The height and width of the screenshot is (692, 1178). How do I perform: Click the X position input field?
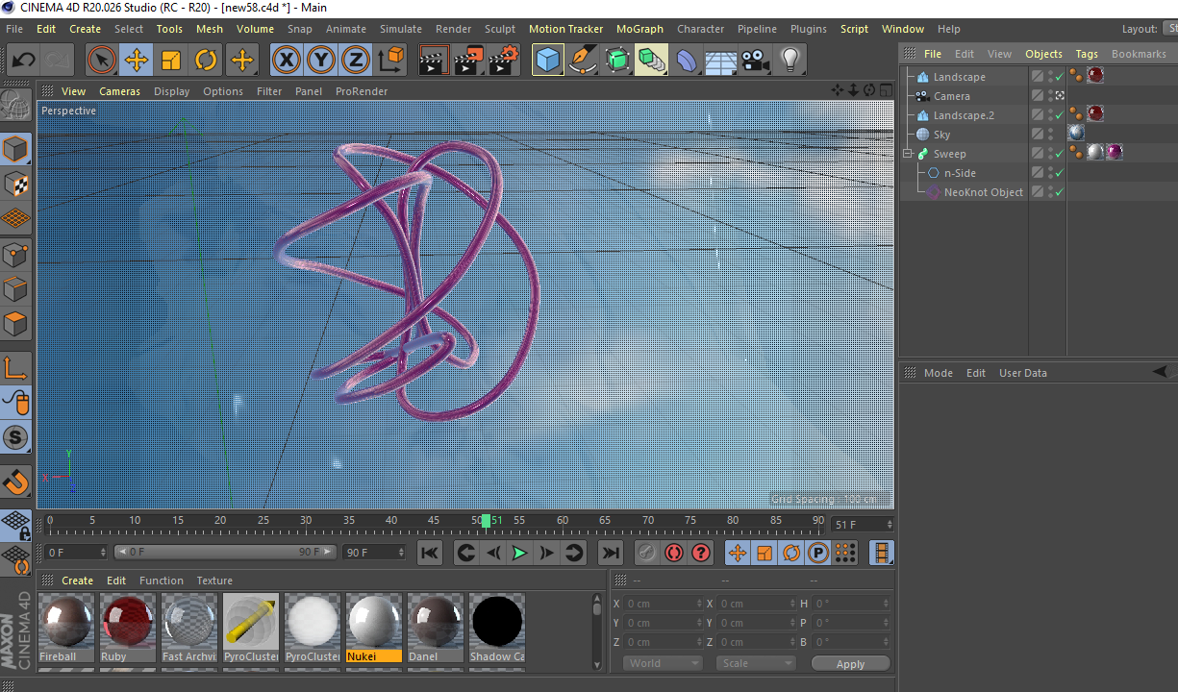[663, 604]
